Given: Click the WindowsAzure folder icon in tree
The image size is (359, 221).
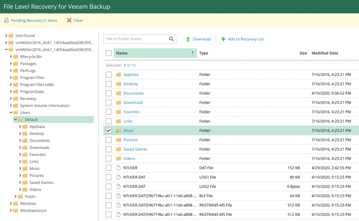Looking at the screenshot, I should point(15,210).
